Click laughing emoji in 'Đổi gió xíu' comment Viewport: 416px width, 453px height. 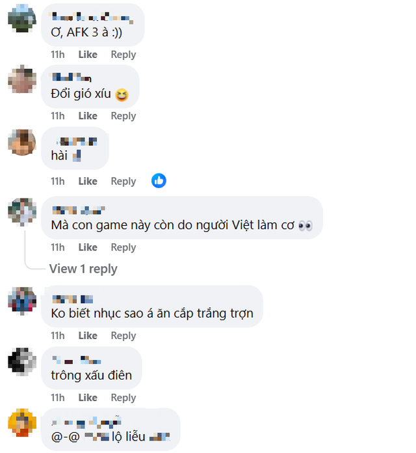pyautogui.click(x=121, y=95)
